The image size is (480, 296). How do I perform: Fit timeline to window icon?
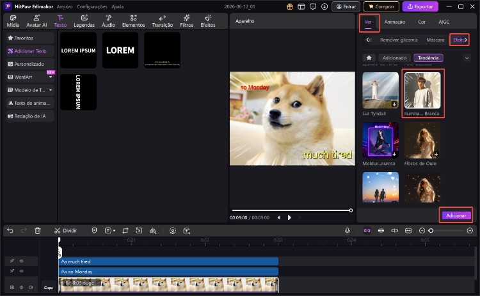tap(408, 231)
